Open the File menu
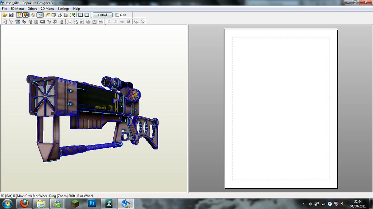Viewport: 373px width, 209px height. (4, 9)
